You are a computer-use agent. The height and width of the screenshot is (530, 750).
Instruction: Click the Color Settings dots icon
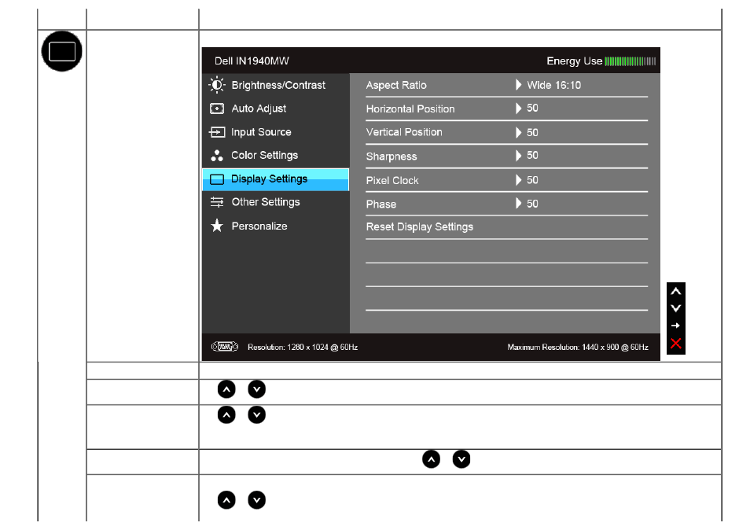pyautogui.click(x=217, y=156)
